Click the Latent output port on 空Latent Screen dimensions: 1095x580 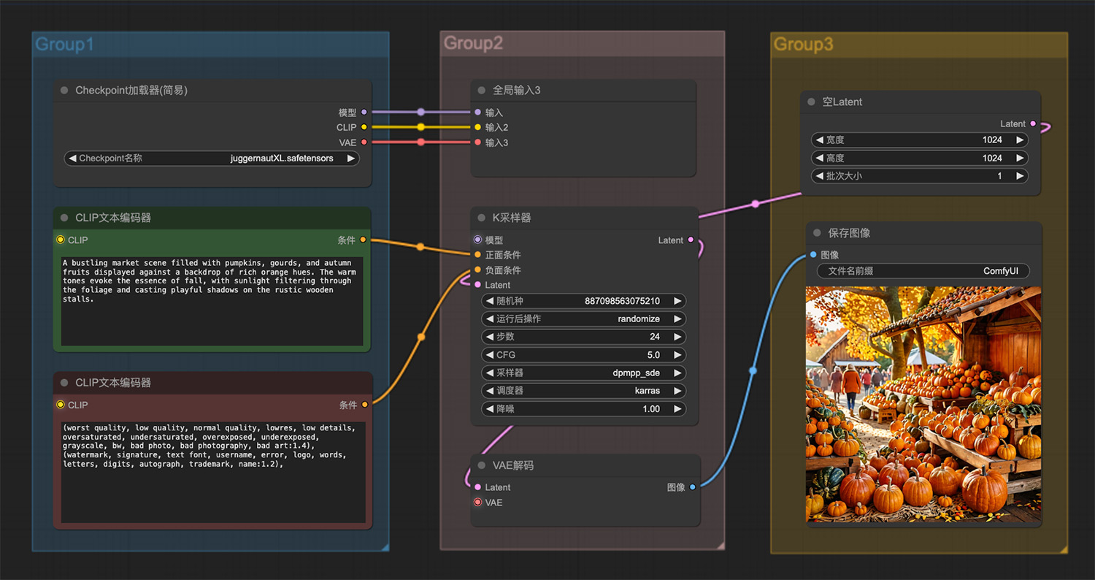(x=1033, y=123)
